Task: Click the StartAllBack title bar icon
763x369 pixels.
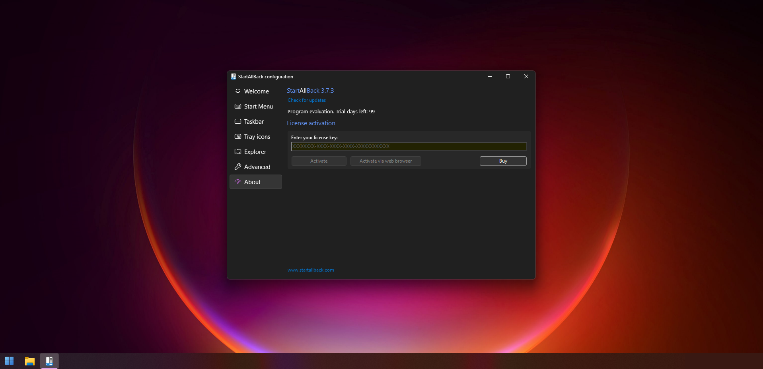Action: 234,76
